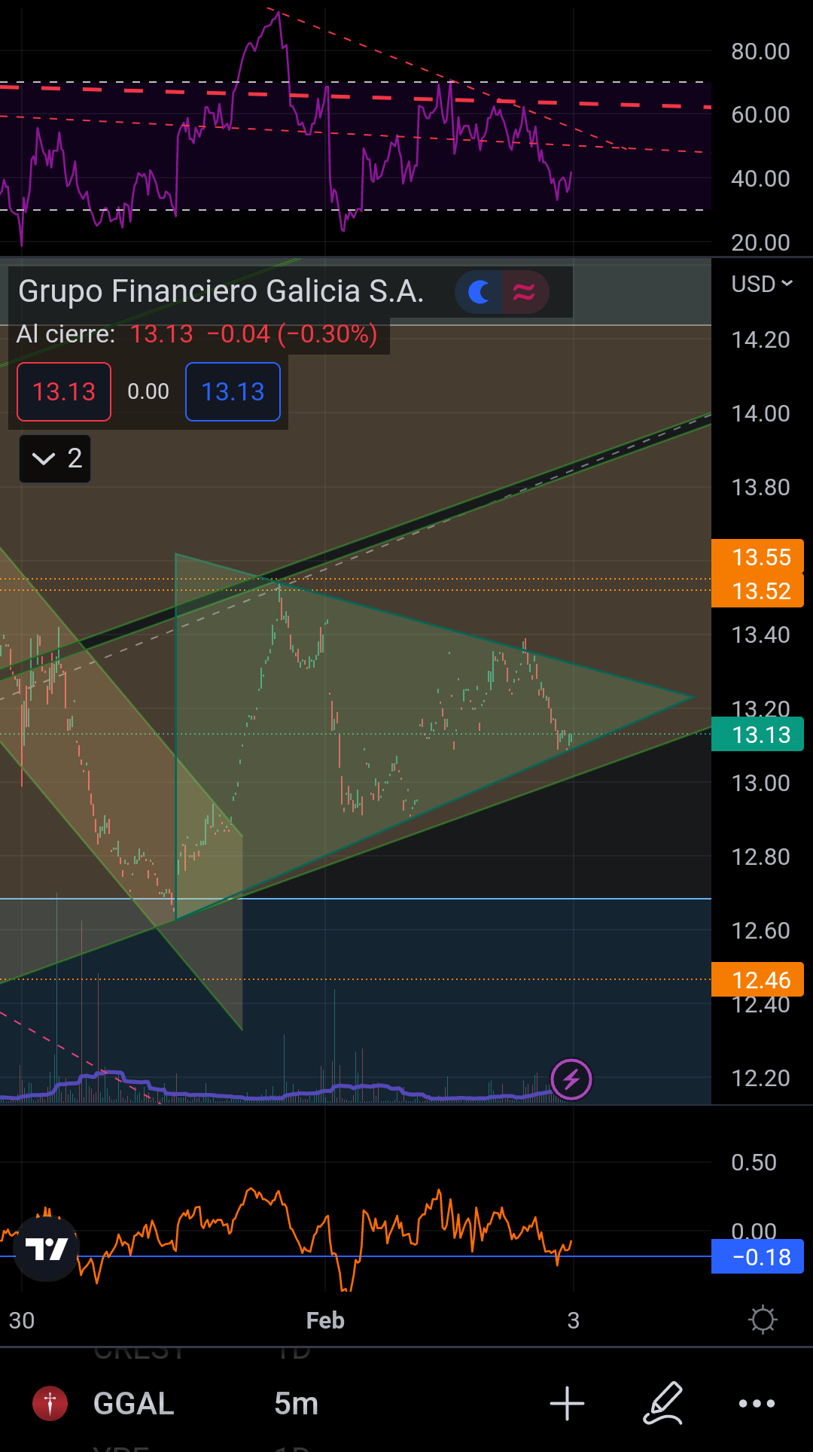Open symbol search via GGAL ticker
This screenshot has width=813, height=1452.
(x=134, y=1404)
